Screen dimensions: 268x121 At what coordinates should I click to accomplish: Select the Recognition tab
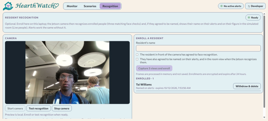(x=110, y=6)
